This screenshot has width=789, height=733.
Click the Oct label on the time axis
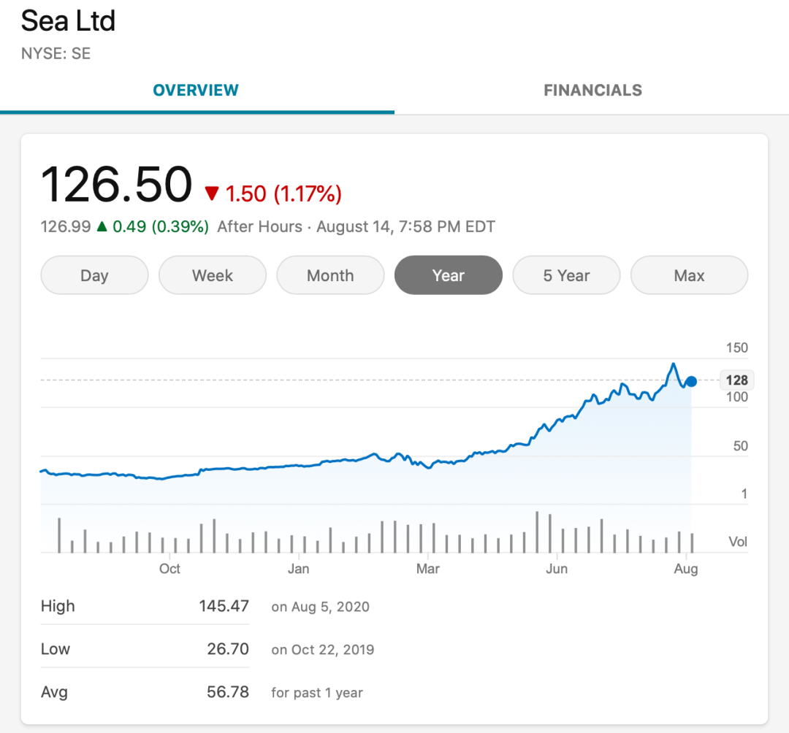pyautogui.click(x=169, y=569)
